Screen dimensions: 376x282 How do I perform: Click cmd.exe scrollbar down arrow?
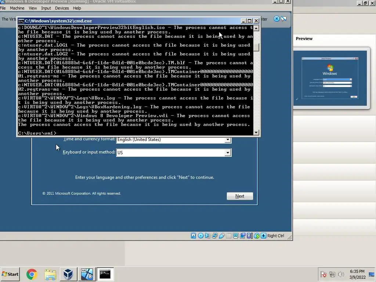coord(256,132)
